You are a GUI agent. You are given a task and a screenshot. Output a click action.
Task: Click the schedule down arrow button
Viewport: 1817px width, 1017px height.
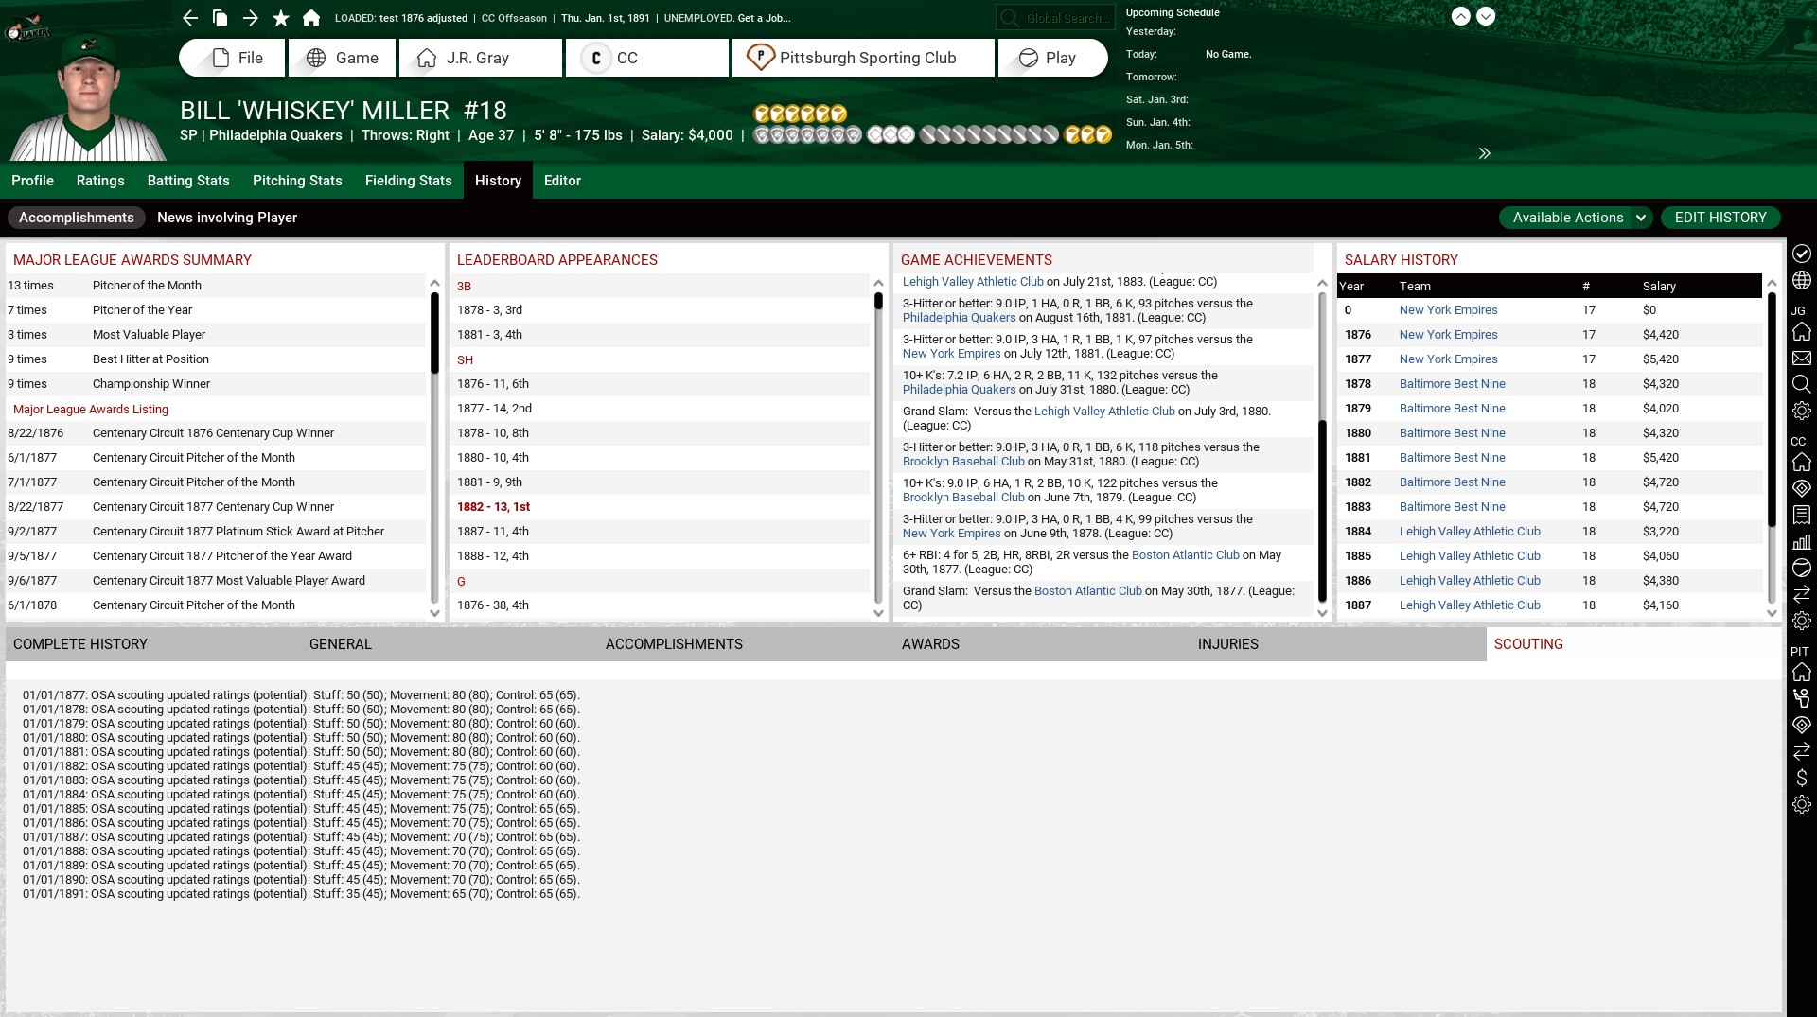(1486, 16)
